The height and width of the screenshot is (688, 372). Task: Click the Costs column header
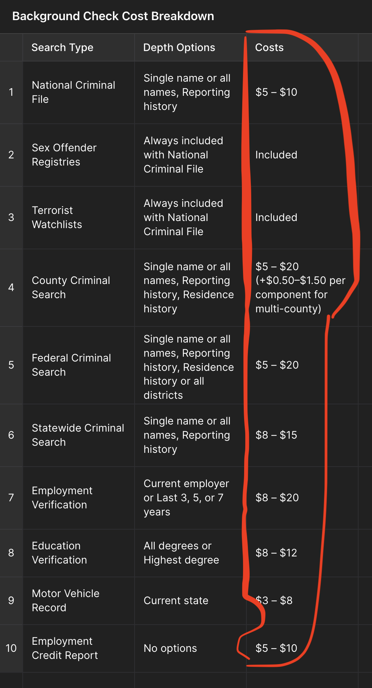[x=269, y=48]
